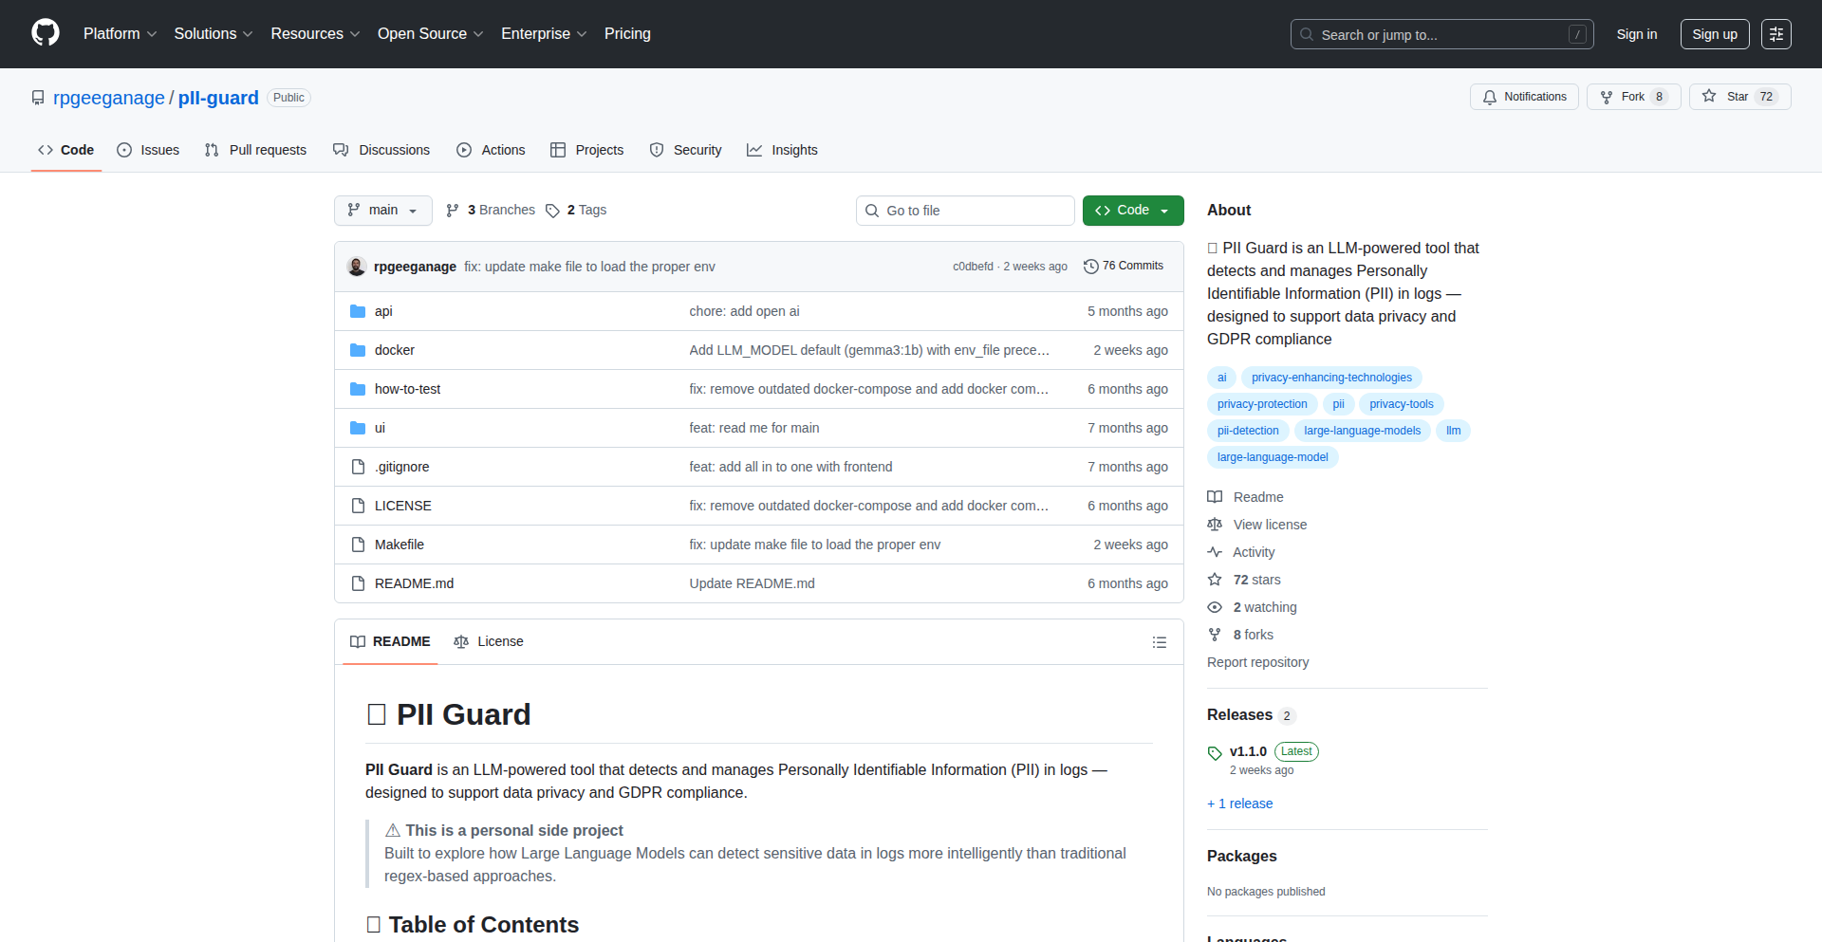View 3 Branches link
The height and width of the screenshot is (942, 1822).
tap(491, 211)
